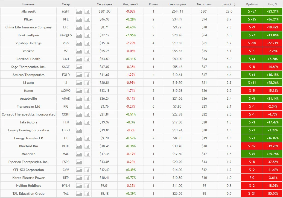Click the +58.26% change cell for Li auto
The height and width of the screenshot is (198, 283).
[273, 82]
